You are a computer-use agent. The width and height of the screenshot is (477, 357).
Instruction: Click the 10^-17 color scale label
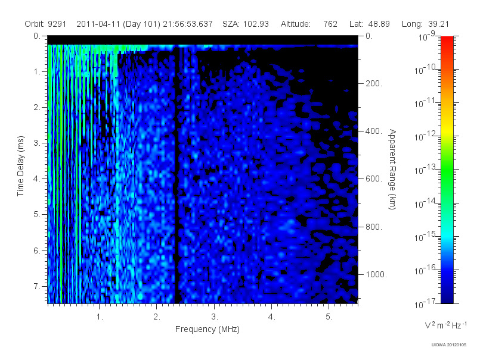[425, 303]
